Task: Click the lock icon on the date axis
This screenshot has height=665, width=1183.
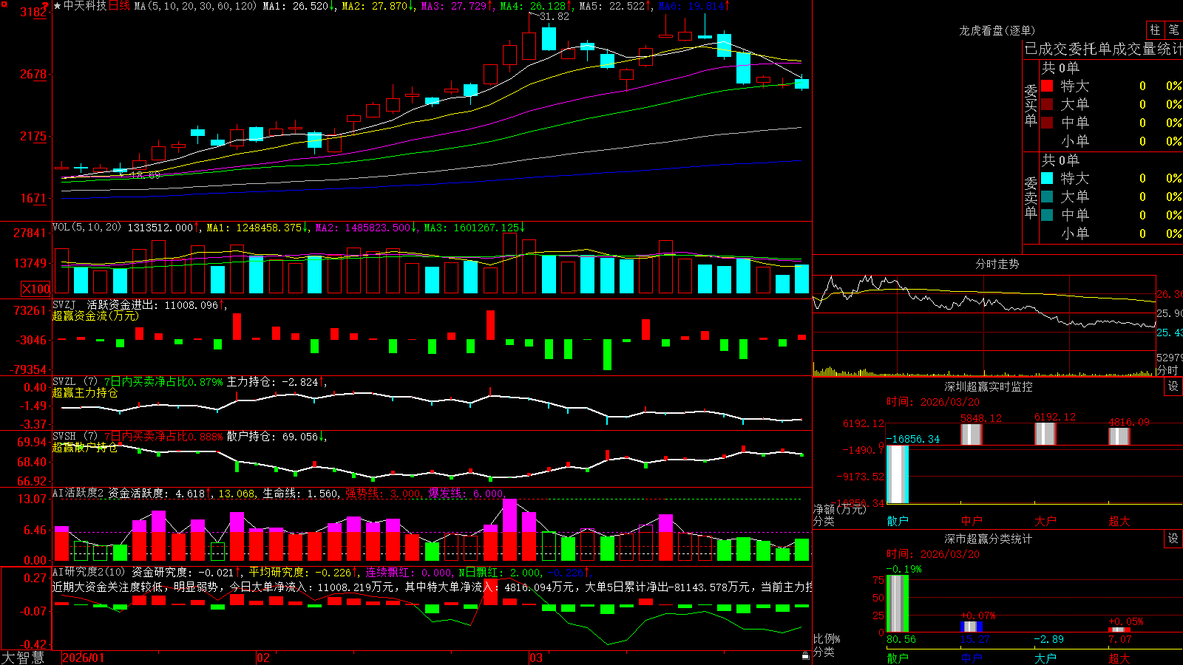Action: (805, 656)
